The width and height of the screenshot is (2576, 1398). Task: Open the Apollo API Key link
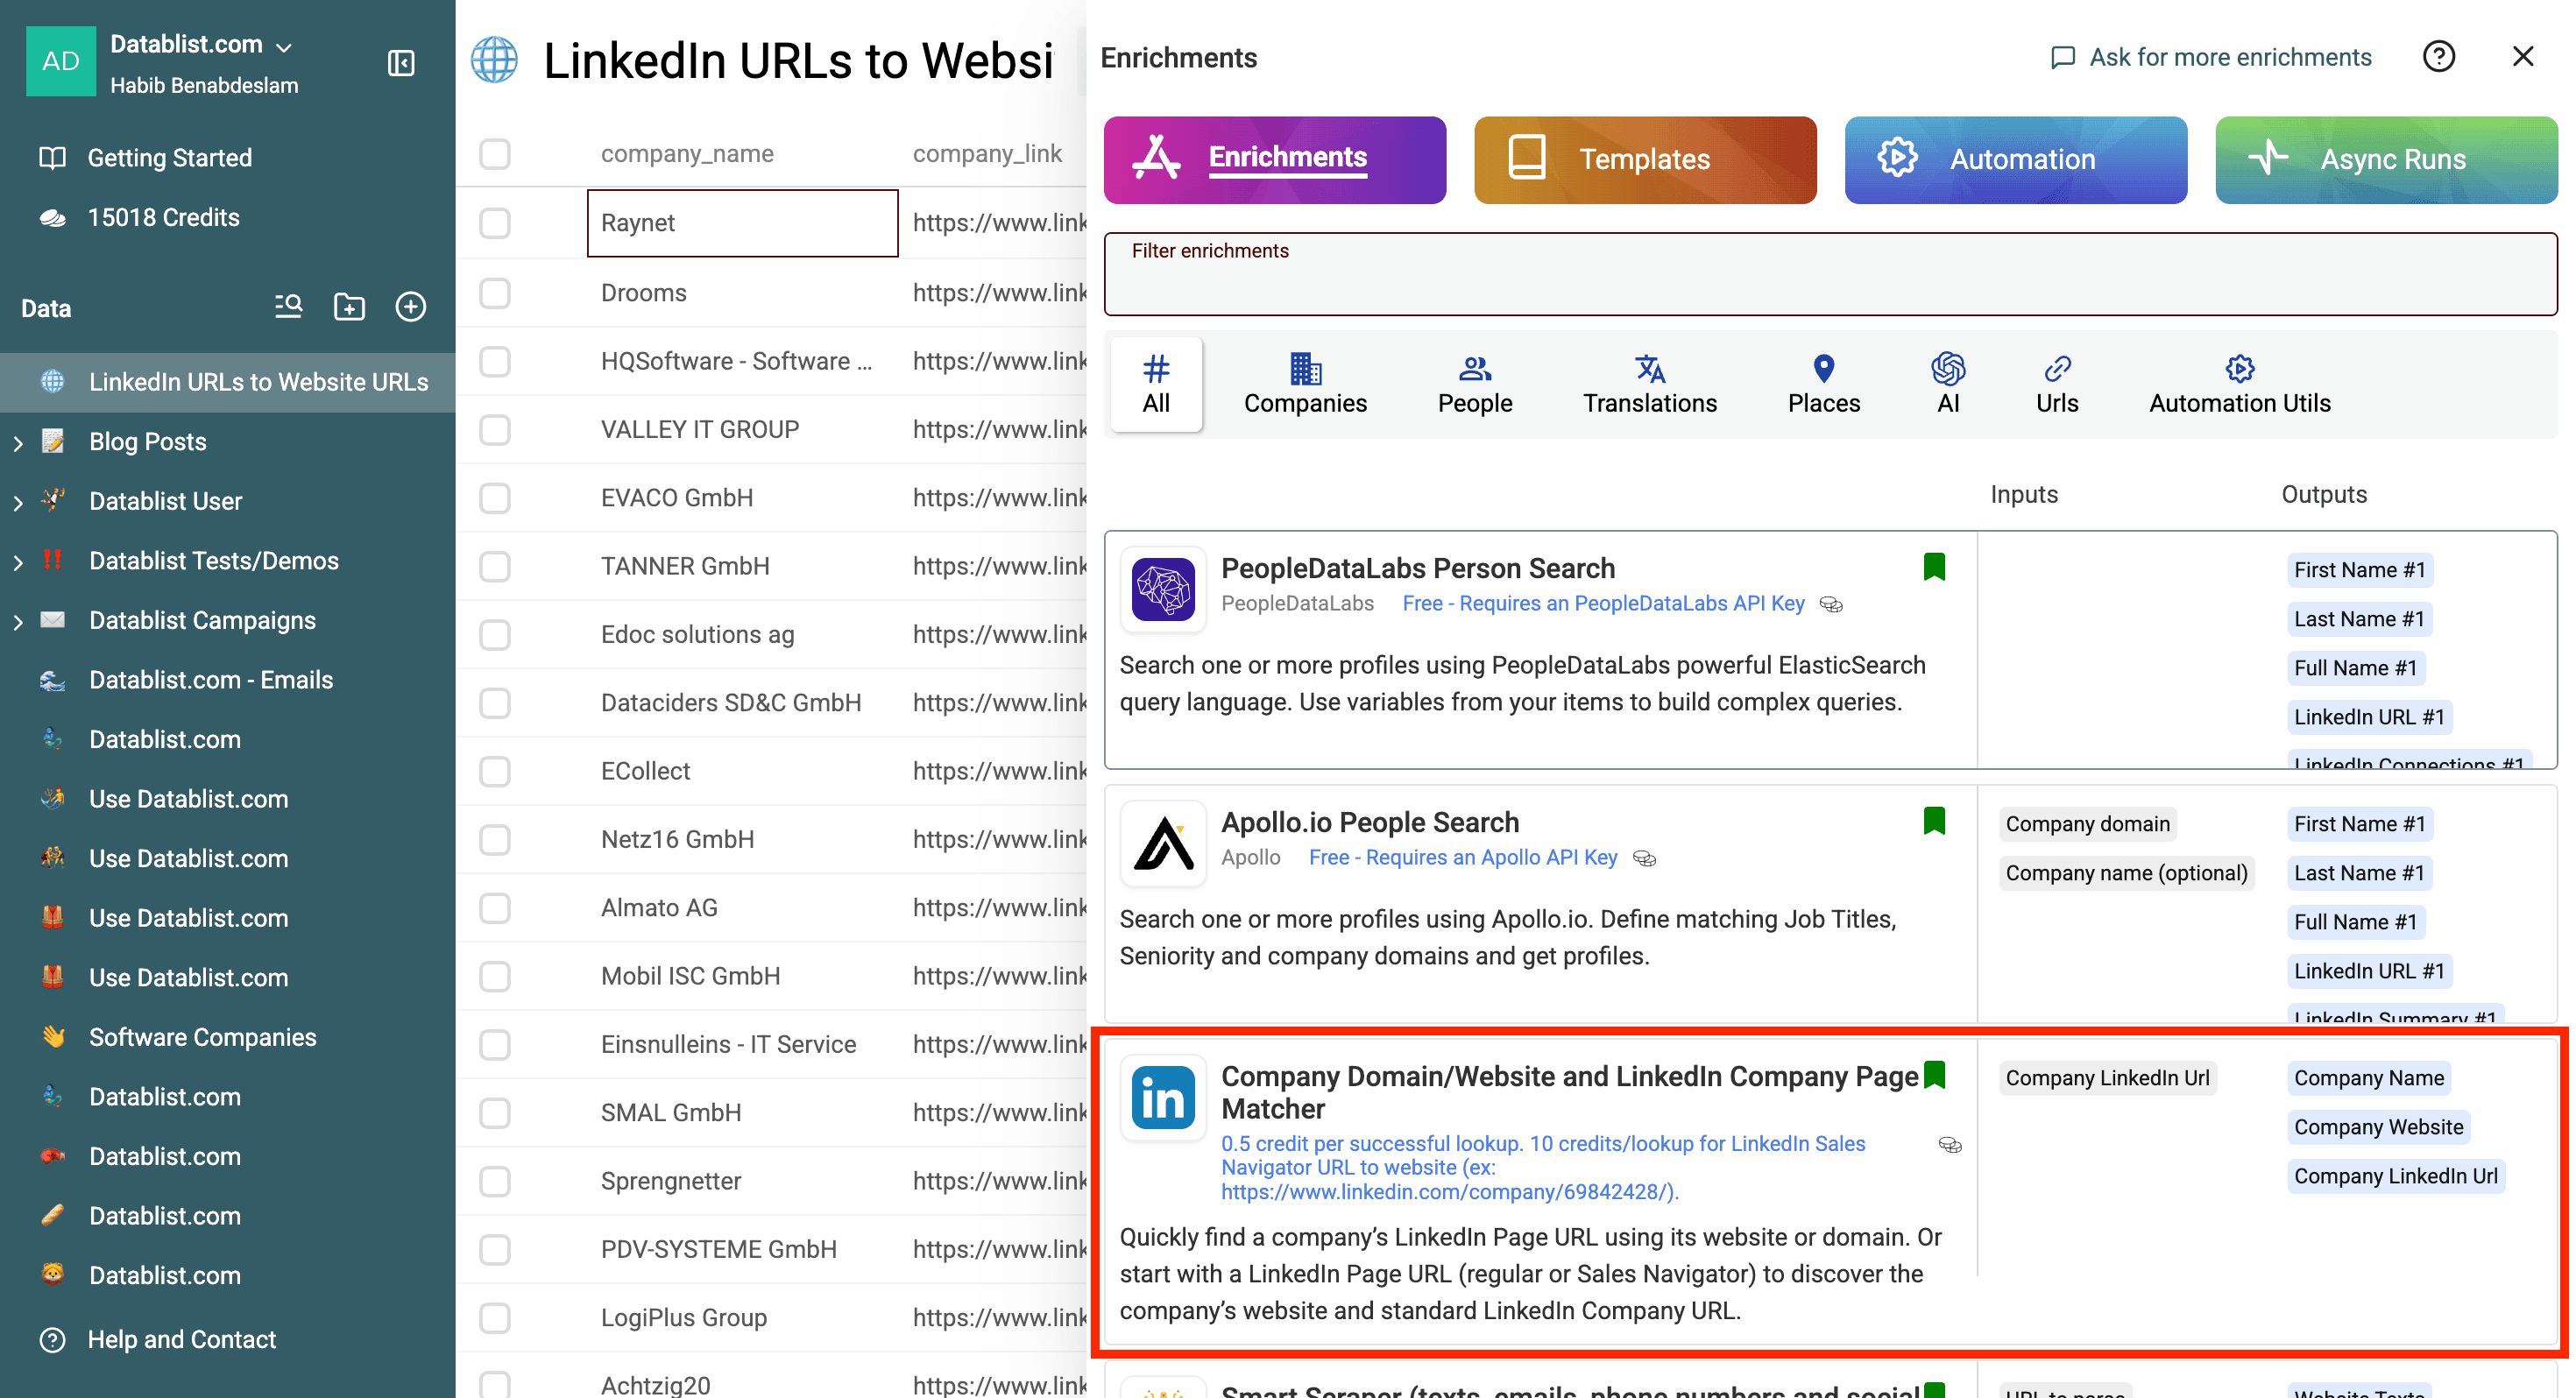tap(1463, 857)
